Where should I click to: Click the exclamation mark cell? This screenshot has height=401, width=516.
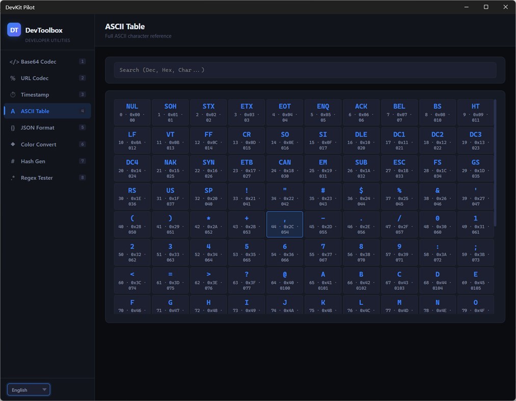(247, 196)
